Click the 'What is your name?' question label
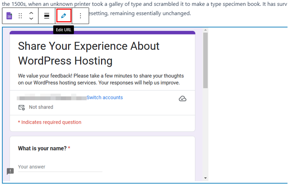Viewport: 290px width, 185px height. click(x=42, y=148)
